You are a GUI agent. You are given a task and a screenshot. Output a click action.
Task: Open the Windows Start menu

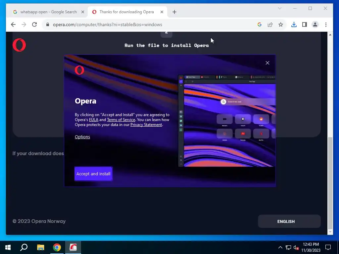pos(8,247)
